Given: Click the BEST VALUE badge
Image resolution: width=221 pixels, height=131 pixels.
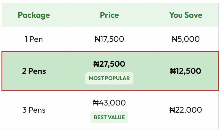Looking at the screenshot, I should click(x=109, y=117).
